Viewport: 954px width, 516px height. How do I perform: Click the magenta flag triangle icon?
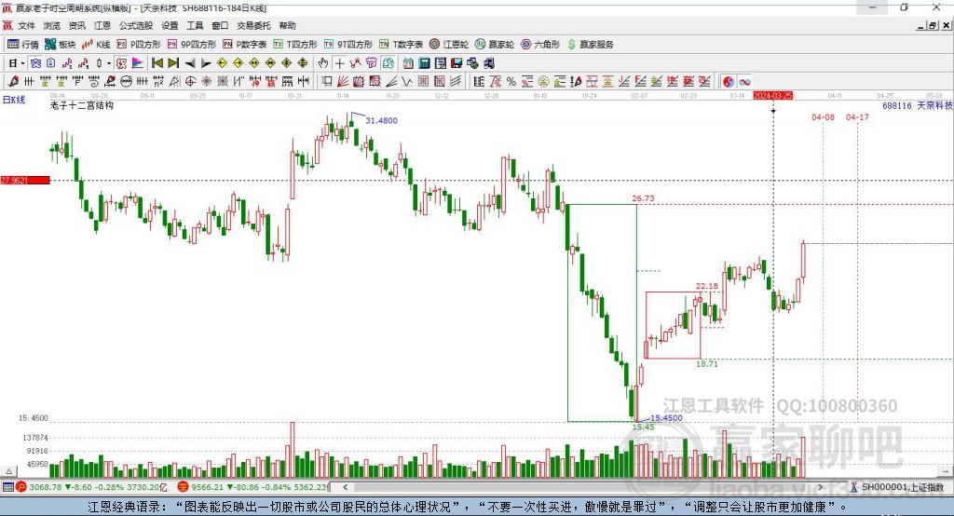coord(138,62)
